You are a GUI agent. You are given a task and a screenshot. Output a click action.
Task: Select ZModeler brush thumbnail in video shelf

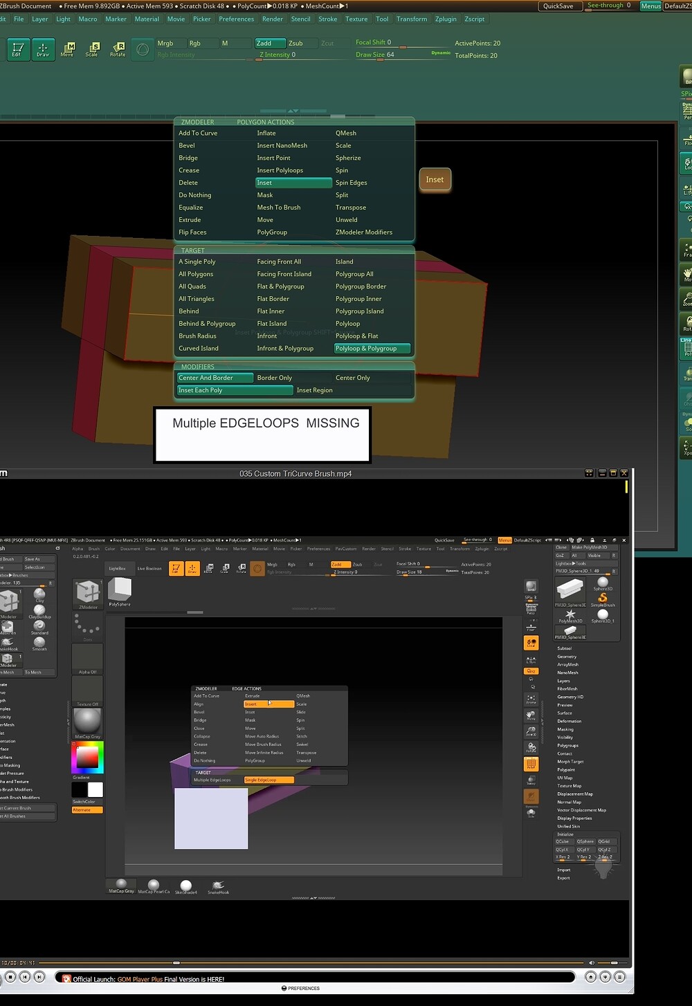click(x=88, y=594)
